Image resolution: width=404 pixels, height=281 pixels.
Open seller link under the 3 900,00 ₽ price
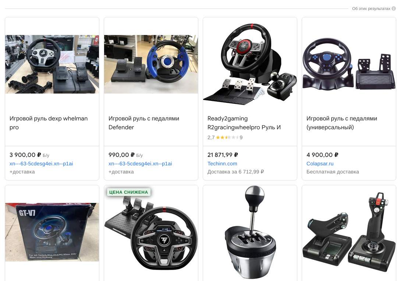tap(41, 164)
